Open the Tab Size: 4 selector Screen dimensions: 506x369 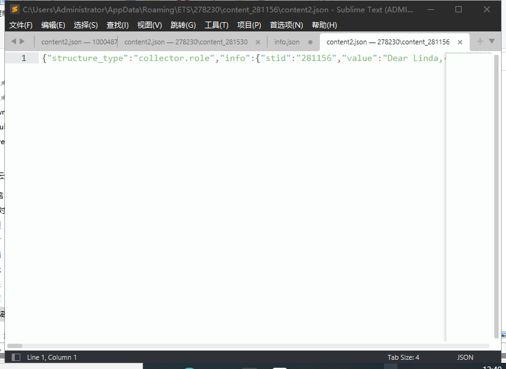pos(403,357)
